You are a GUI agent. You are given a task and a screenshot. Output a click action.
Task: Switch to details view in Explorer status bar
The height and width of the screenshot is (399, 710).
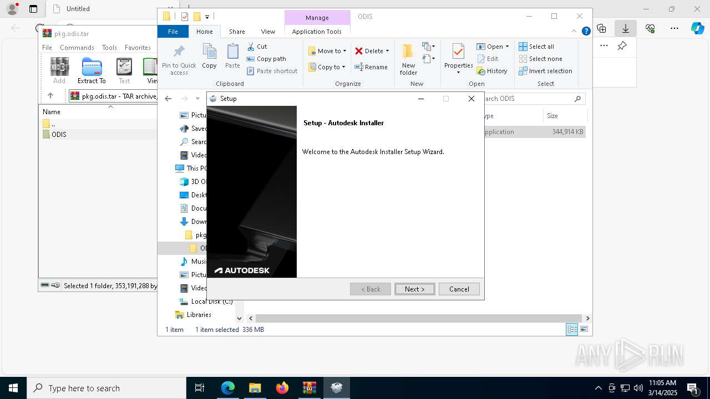point(572,330)
